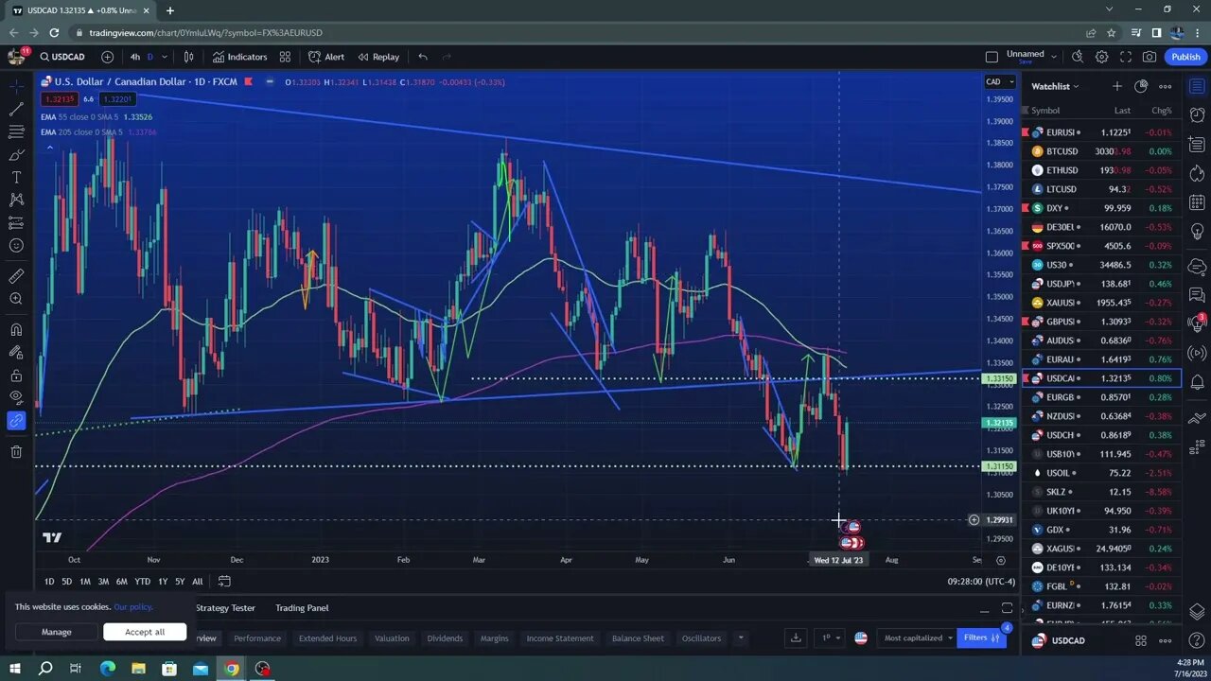Open Microsoft Edge from the taskbar
Screen dimensions: 1211x681
point(107,669)
